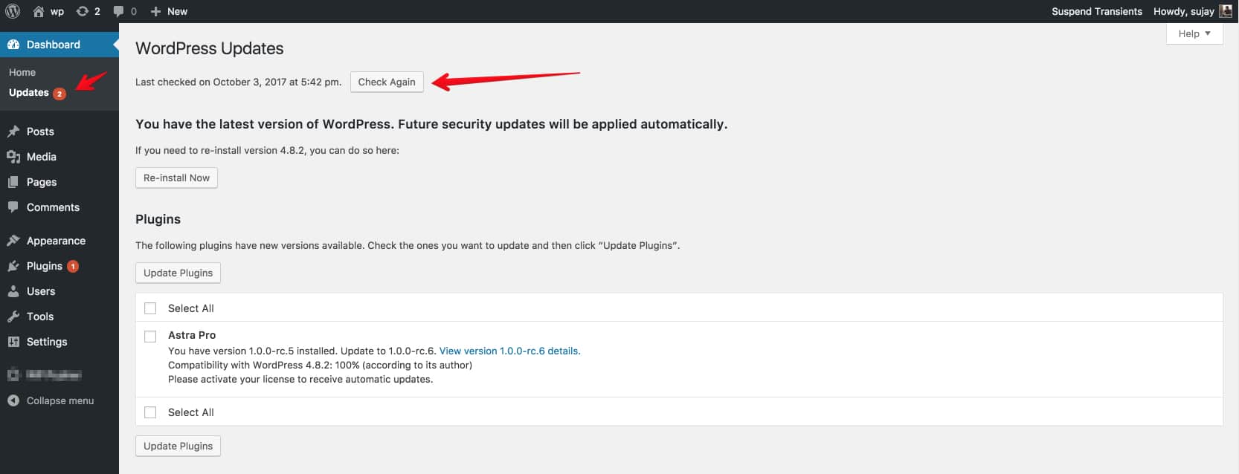Image resolution: width=1239 pixels, height=474 pixels.
Task: Check the top Select All checkbox
Action: pyautogui.click(x=150, y=308)
